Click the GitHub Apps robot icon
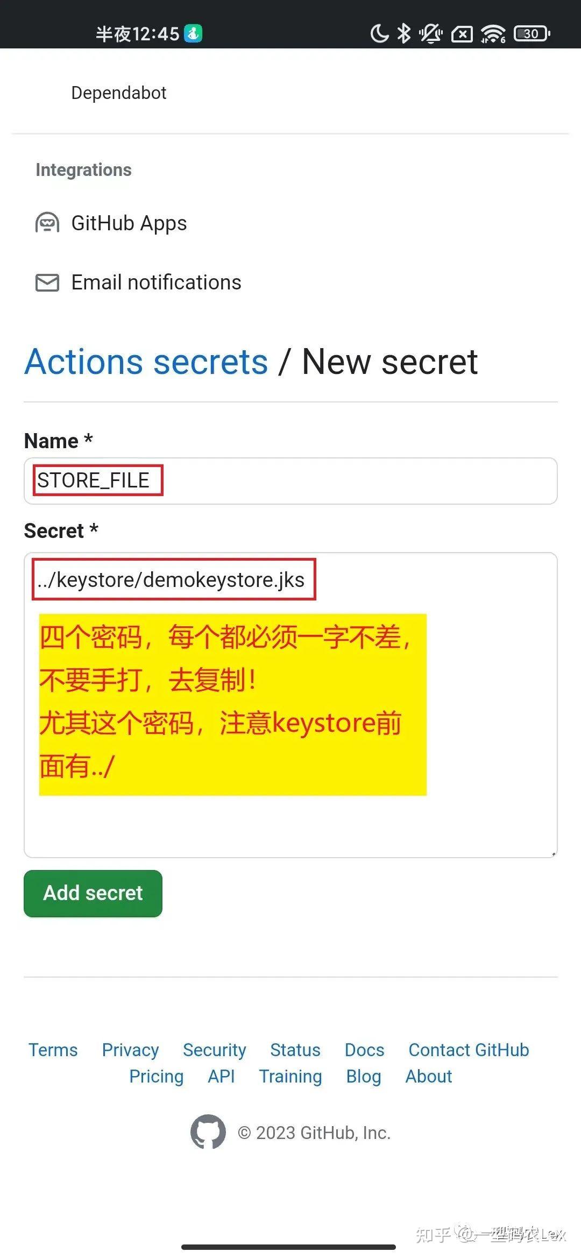Viewport: 581px width, 1259px height. [x=47, y=223]
